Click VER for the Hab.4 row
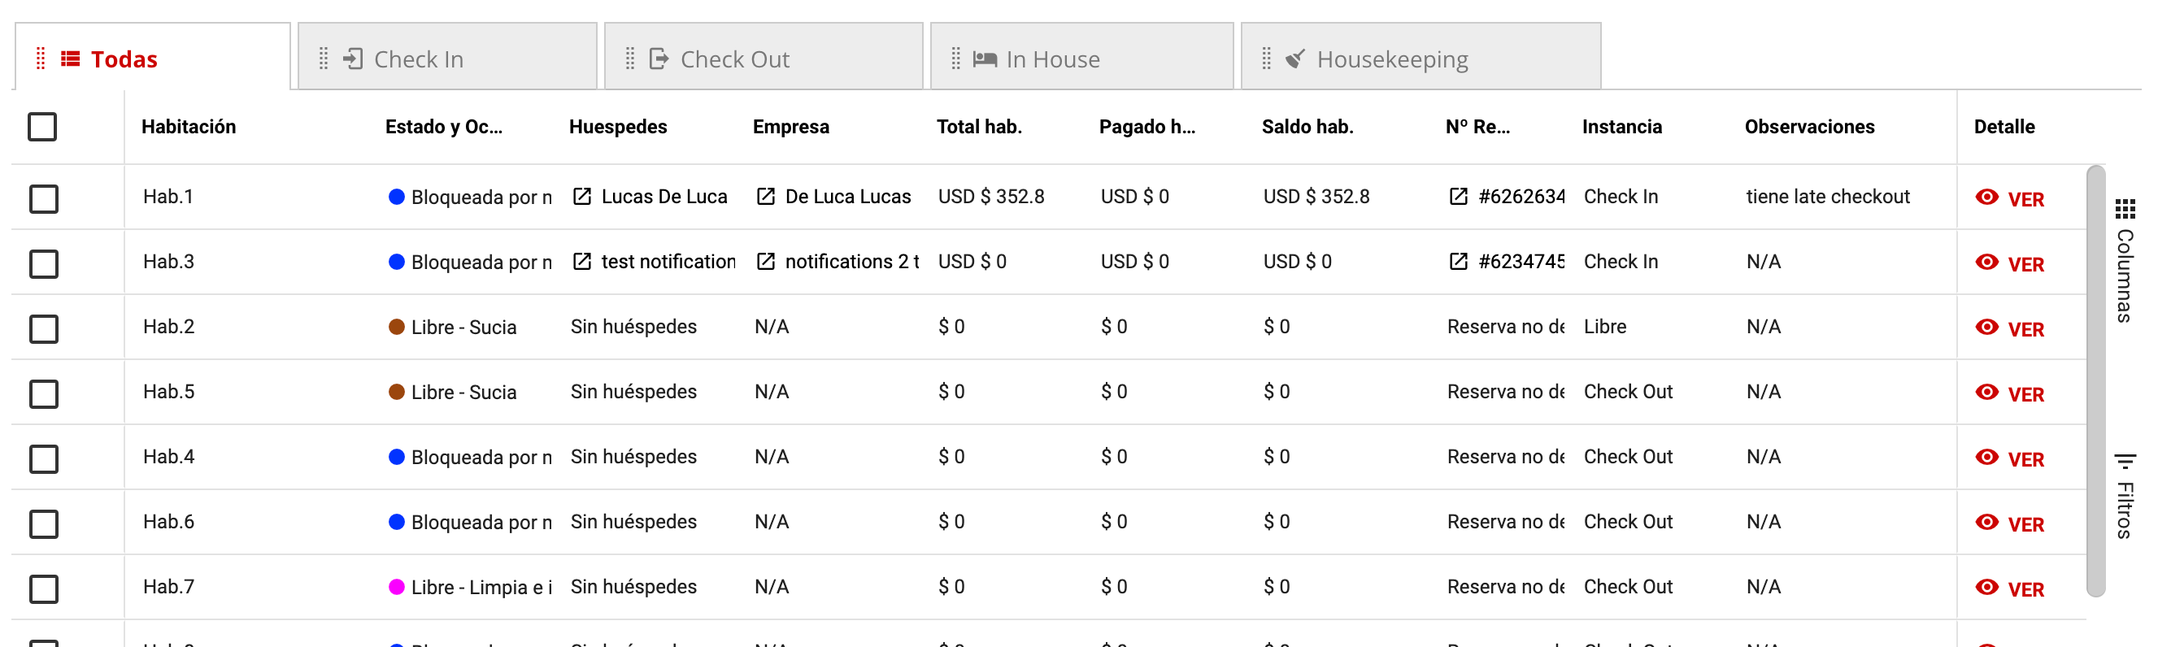Image resolution: width=2158 pixels, height=647 pixels. tap(2025, 459)
